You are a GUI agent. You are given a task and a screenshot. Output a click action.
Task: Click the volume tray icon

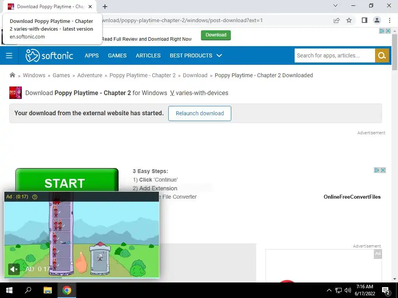tap(348, 290)
